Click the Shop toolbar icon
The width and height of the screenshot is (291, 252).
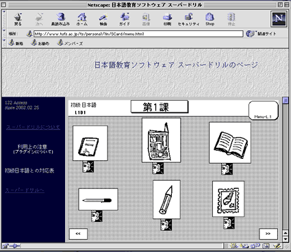(210, 19)
